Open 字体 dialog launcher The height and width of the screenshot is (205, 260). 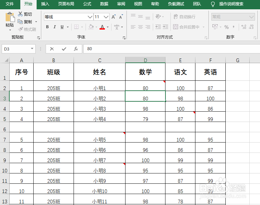click(124, 38)
